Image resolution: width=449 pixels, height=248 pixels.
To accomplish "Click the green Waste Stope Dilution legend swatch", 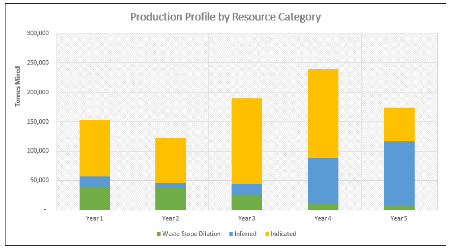I will click(158, 234).
